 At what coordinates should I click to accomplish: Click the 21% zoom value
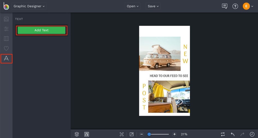[x=184, y=134]
